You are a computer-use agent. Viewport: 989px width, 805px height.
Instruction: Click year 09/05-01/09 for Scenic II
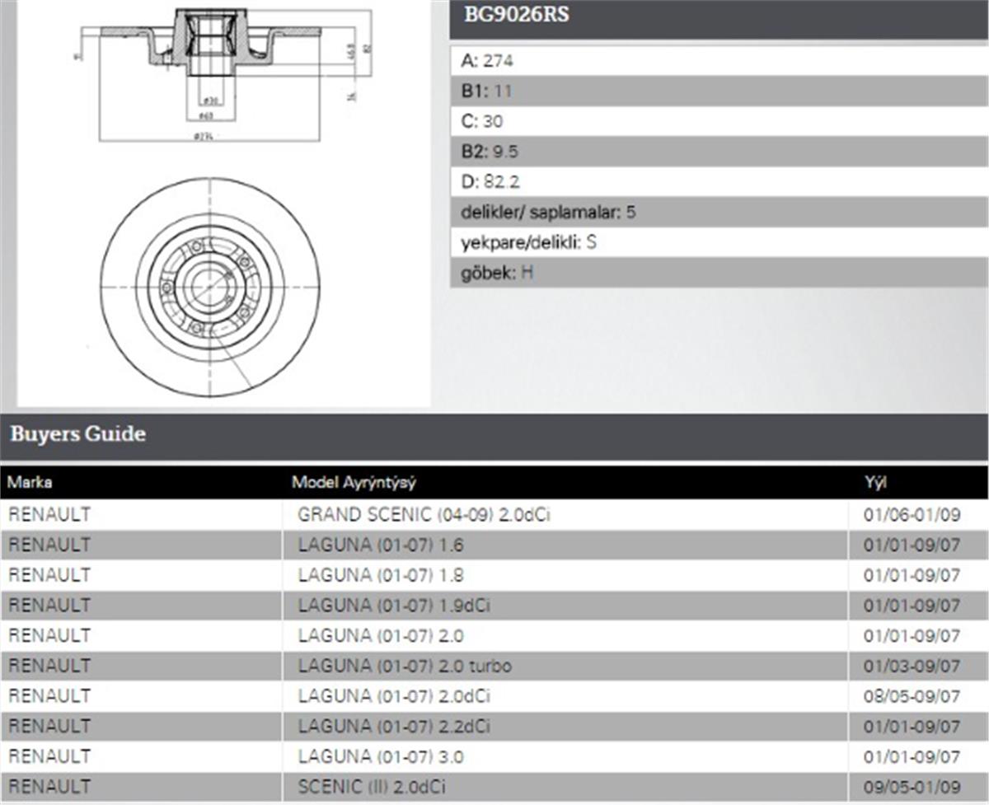click(912, 788)
